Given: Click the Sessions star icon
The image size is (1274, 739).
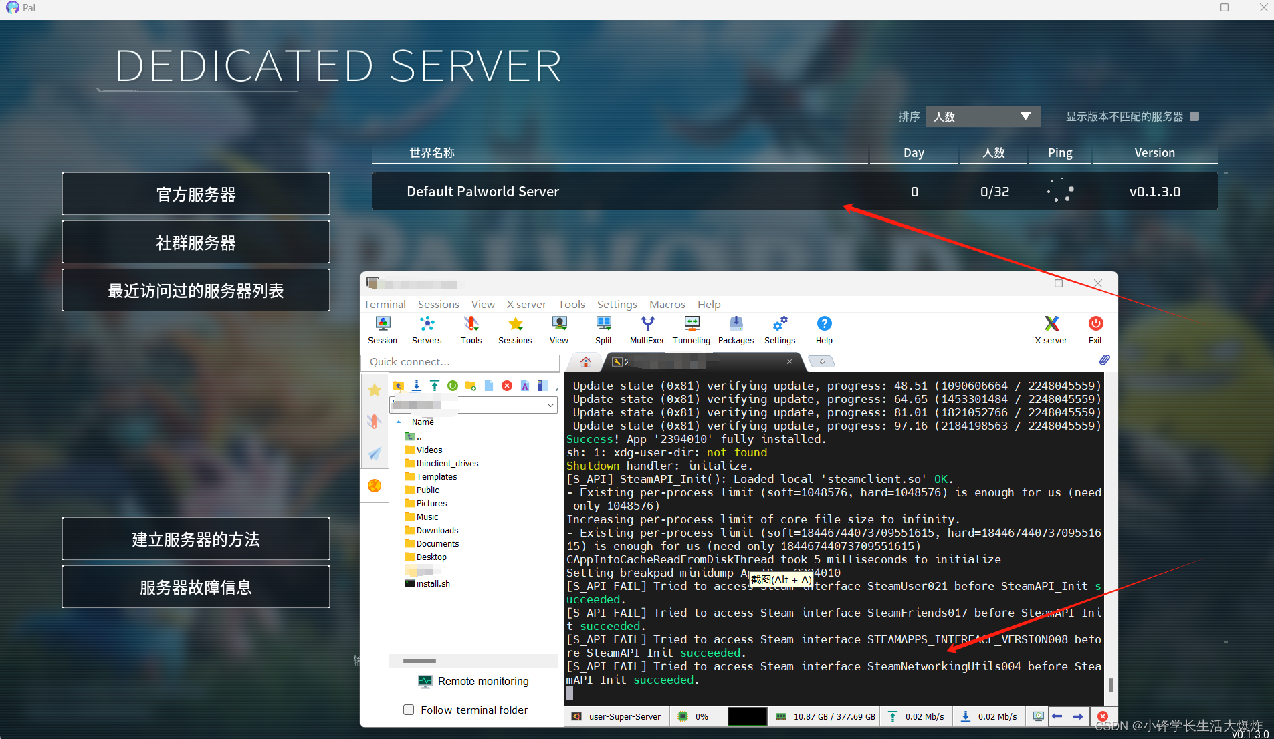Looking at the screenshot, I should pos(515,330).
